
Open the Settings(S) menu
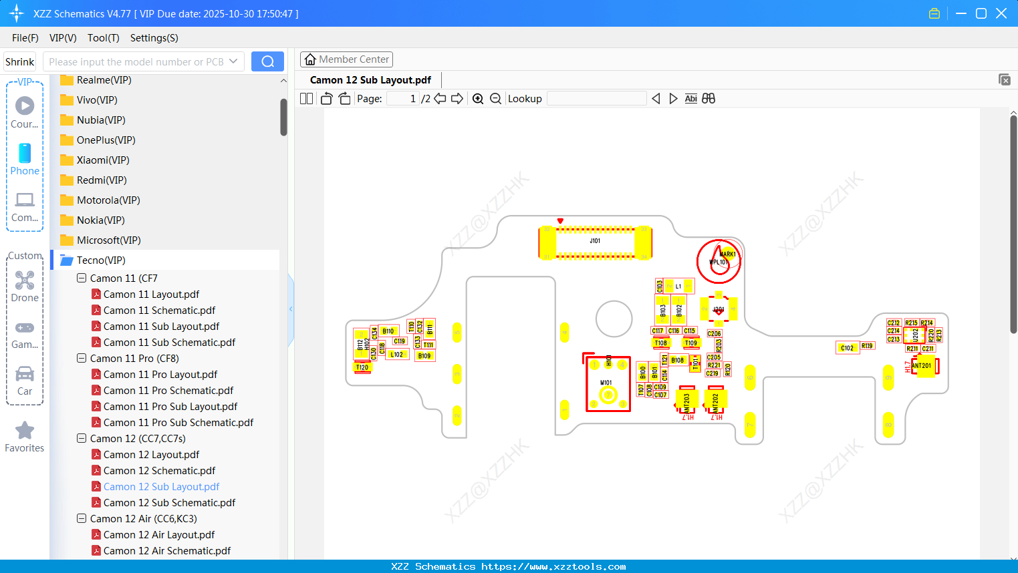[x=154, y=38]
